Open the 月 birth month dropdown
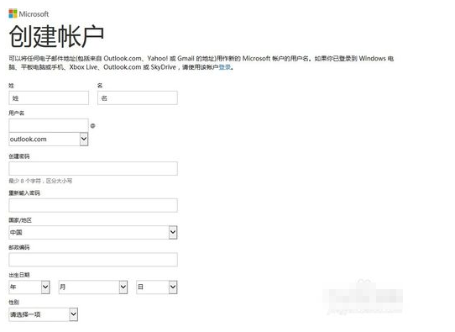 tap(93, 287)
